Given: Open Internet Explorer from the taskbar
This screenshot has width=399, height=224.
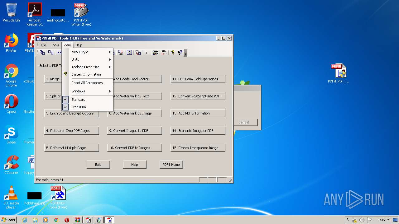Looking at the screenshot, I should (25, 220).
